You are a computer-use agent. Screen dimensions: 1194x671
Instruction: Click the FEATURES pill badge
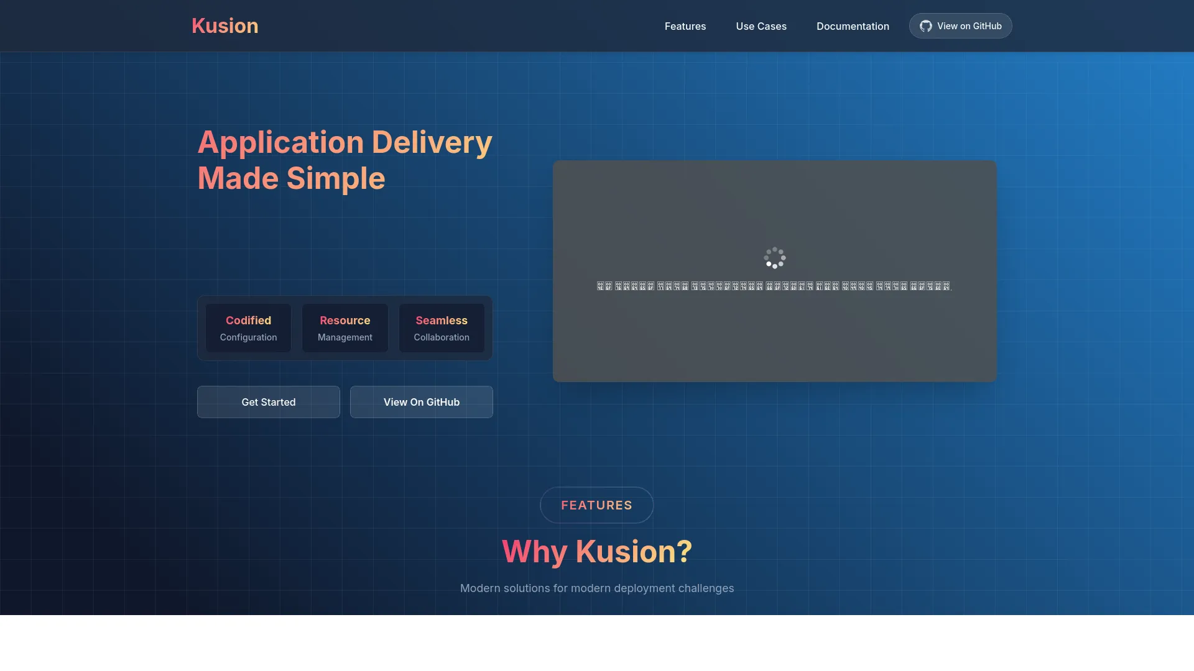(596, 505)
